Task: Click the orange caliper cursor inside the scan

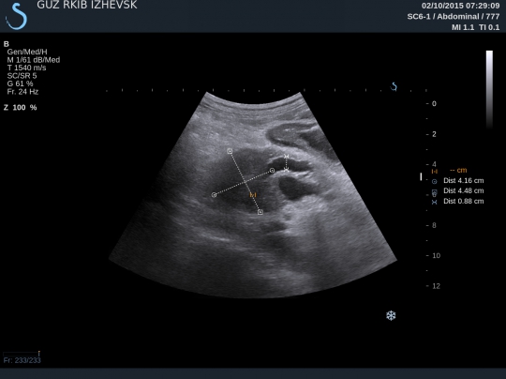Action: coord(253,195)
